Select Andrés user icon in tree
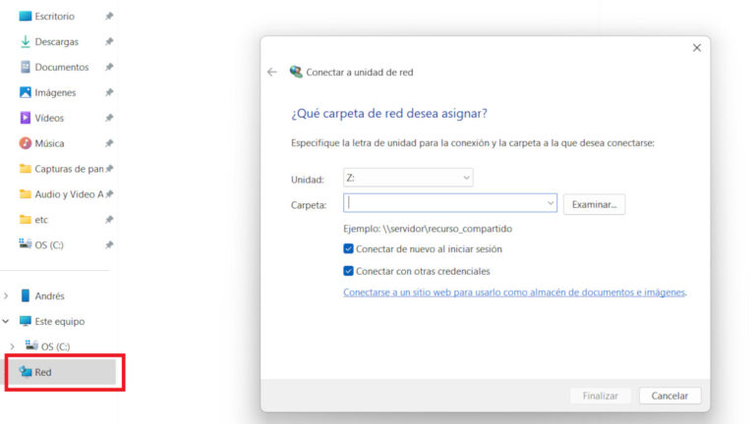 coord(25,295)
